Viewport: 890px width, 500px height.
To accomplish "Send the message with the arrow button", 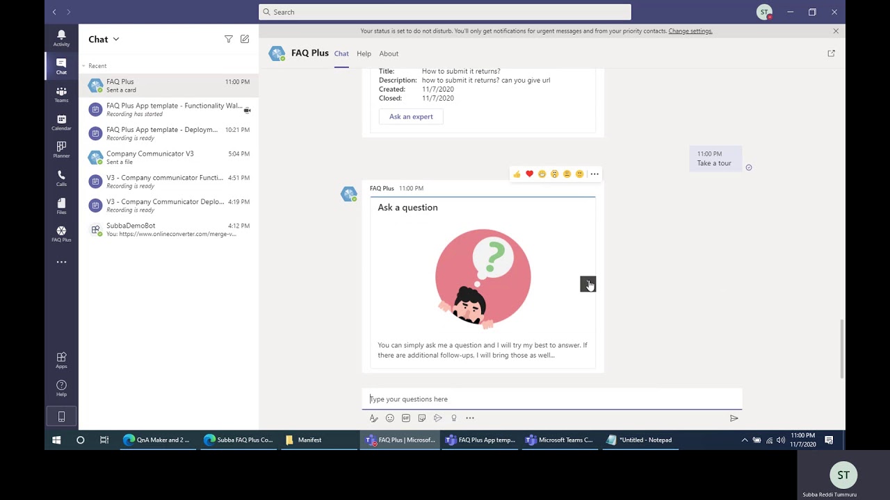I will (x=734, y=418).
